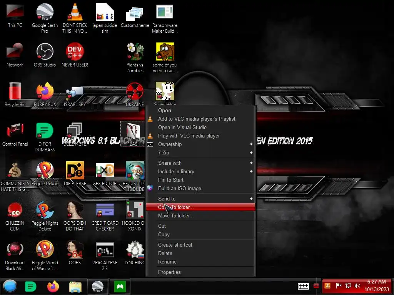Open the clock showing 6:27 AM
This screenshot has height=295, width=394.
(376, 286)
